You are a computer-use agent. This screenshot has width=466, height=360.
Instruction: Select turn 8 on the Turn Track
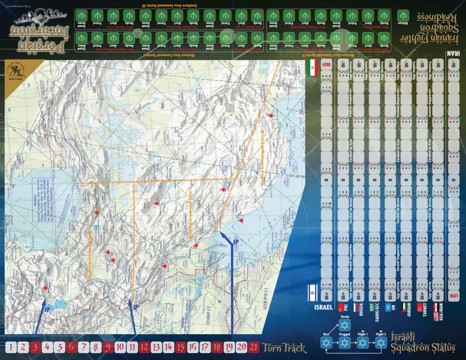96,347
